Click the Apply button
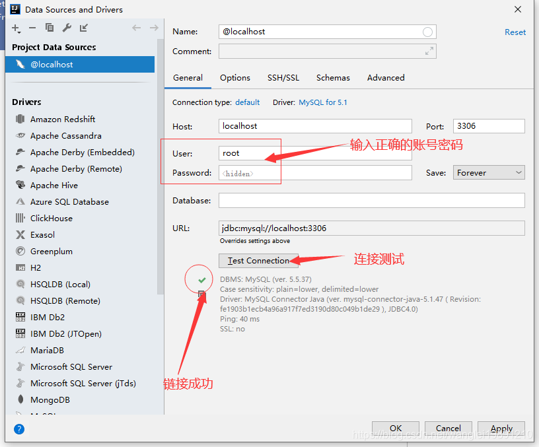The image size is (539, 447). pyautogui.click(x=501, y=429)
